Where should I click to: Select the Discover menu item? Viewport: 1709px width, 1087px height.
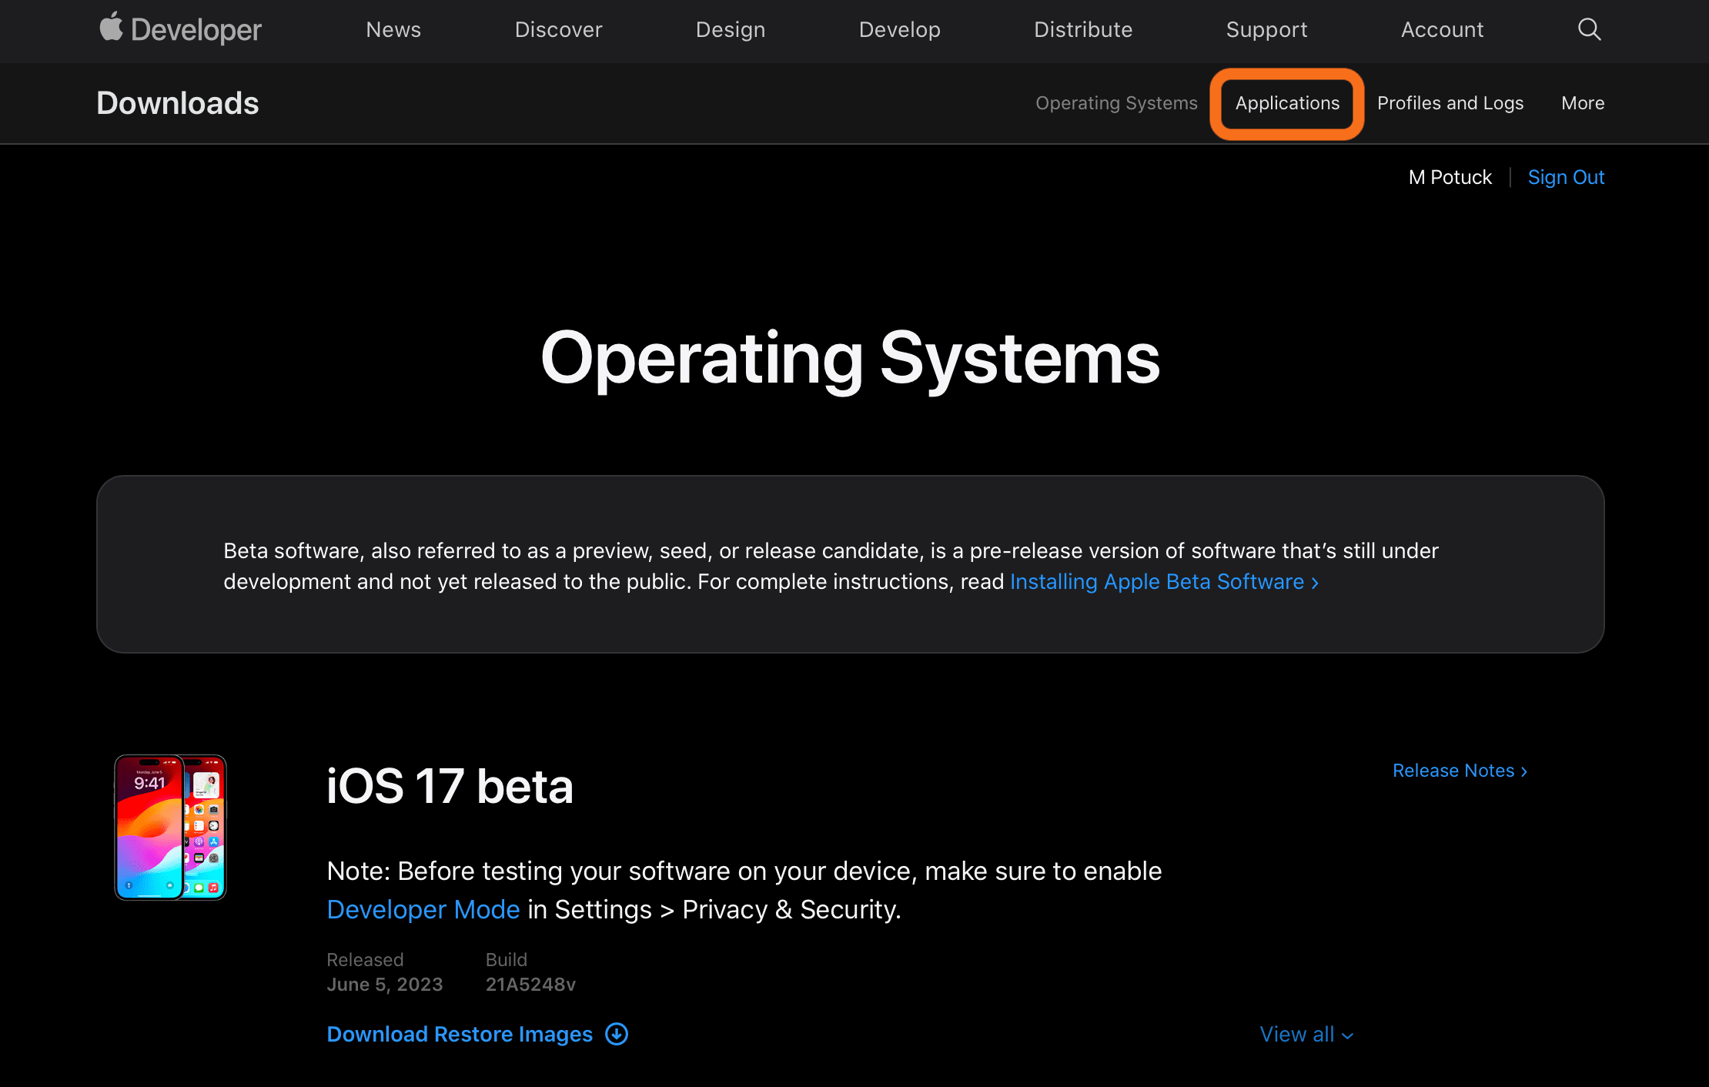(558, 29)
